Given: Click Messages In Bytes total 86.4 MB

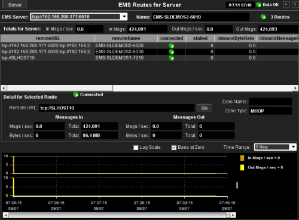Looking at the screenshot, I should tap(99, 135).
